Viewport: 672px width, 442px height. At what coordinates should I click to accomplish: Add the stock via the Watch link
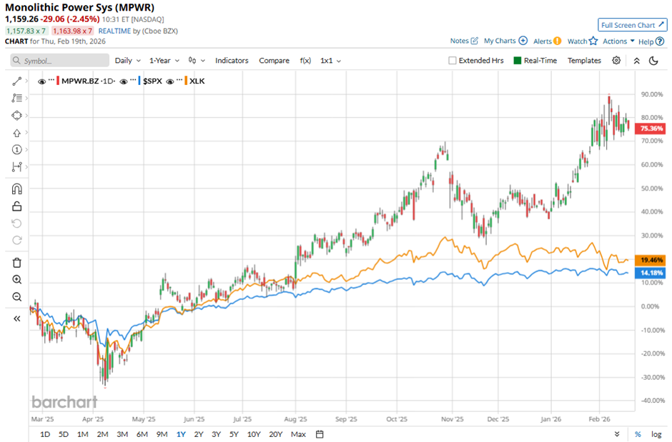click(582, 41)
